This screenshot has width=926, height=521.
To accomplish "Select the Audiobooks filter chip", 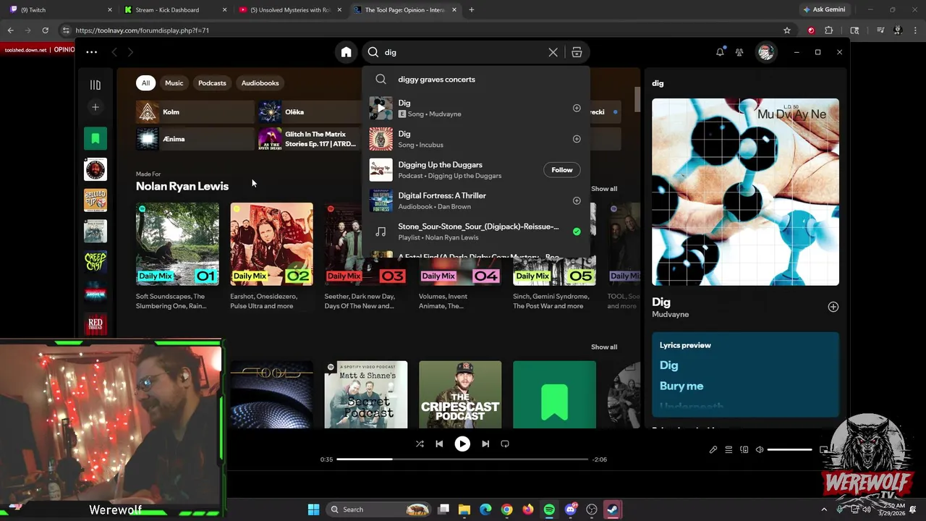I will tap(260, 82).
